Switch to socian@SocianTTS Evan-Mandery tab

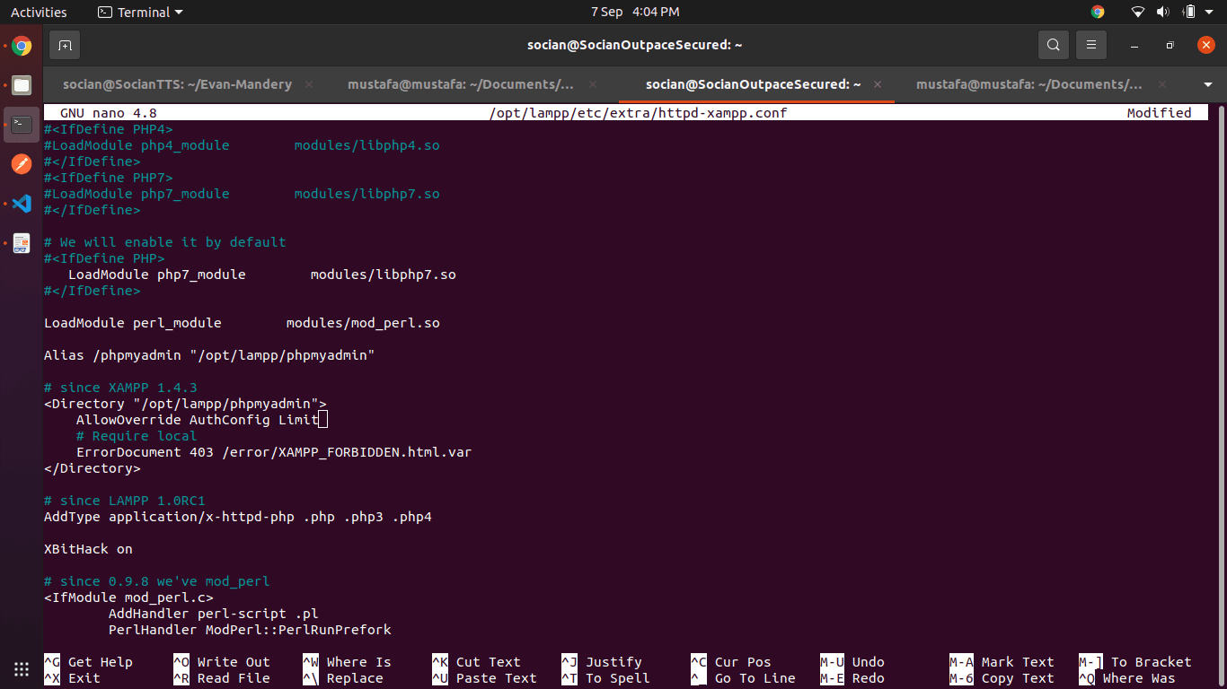click(x=177, y=84)
